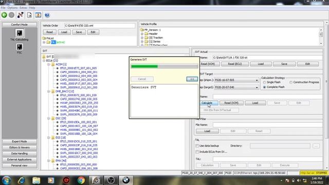Select SWFL_00000910_012_001_000 tree row
The width and height of the screenshot is (329, 185).
(79, 87)
